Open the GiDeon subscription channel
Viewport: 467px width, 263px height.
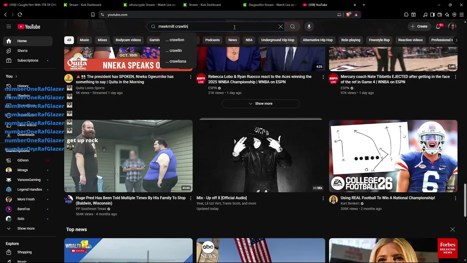pyautogui.click(x=28, y=160)
